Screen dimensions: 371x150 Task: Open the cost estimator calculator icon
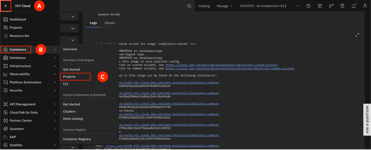[342, 6]
